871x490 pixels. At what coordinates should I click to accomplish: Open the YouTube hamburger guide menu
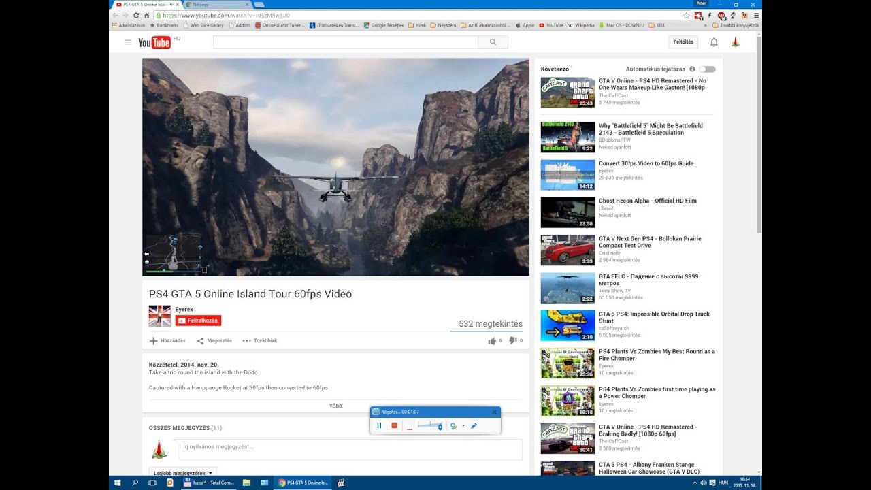tap(128, 42)
